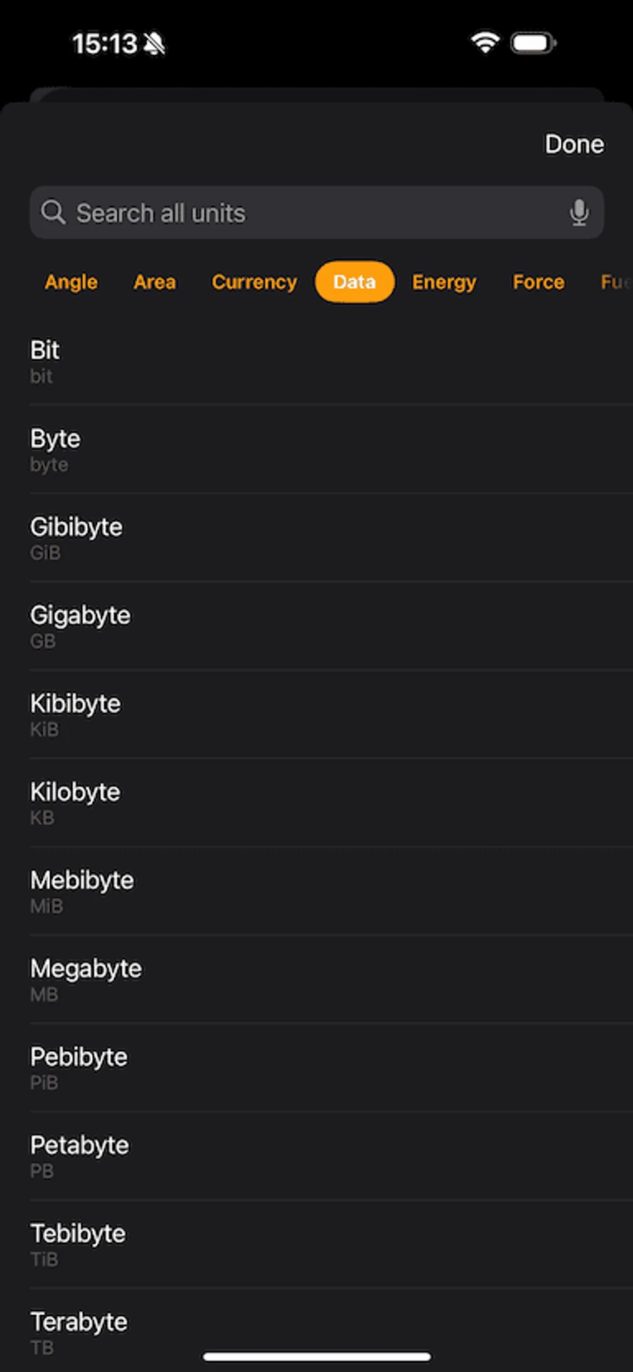Switch to the Area category tab

click(x=154, y=282)
